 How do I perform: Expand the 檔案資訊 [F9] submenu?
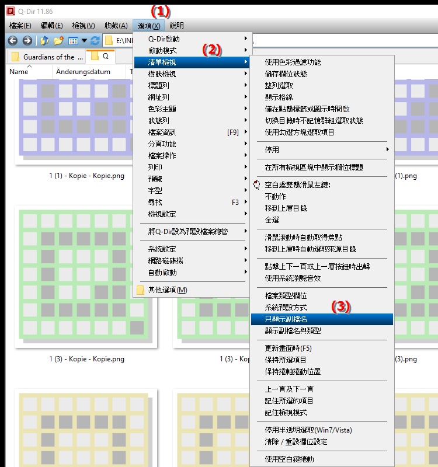pos(192,133)
